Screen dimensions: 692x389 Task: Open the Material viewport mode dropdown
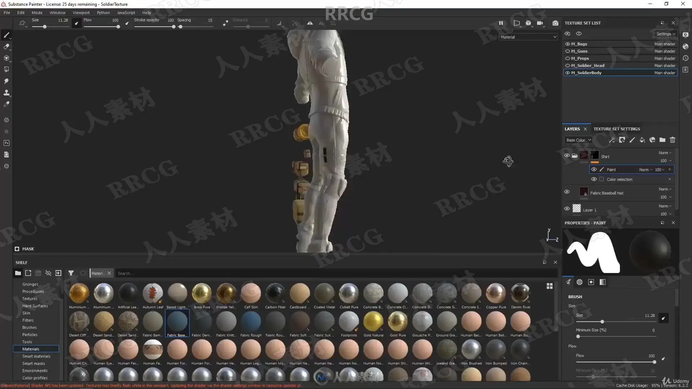[528, 37]
